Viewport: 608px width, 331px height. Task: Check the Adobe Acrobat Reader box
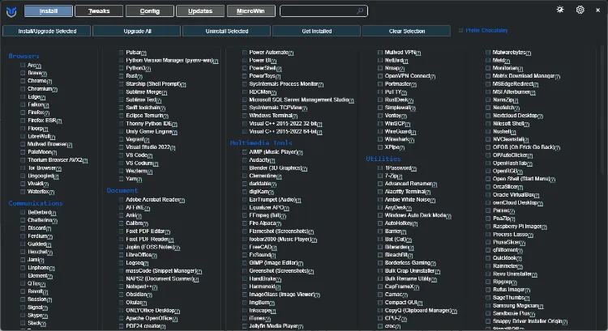[x=122, y=199]
